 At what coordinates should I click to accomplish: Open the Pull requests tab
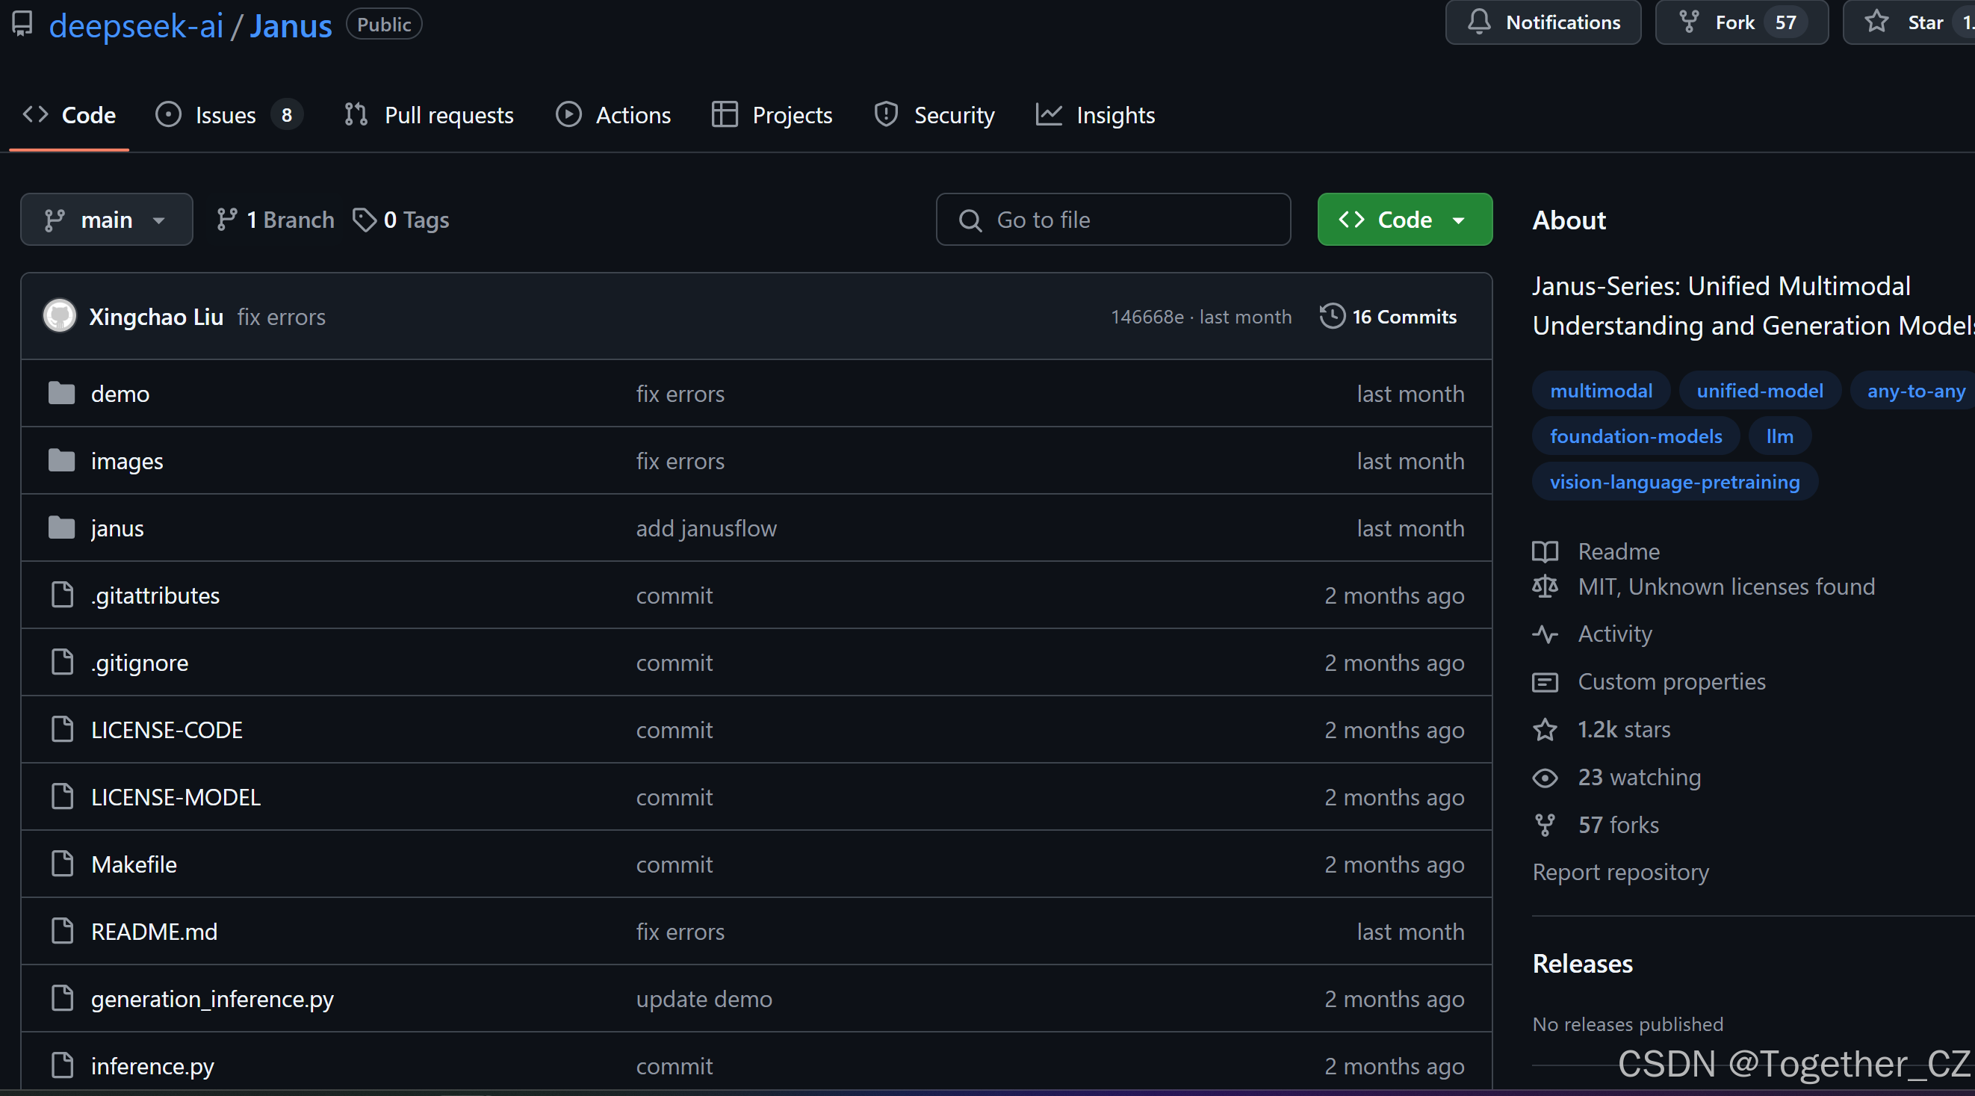(448, 115)
